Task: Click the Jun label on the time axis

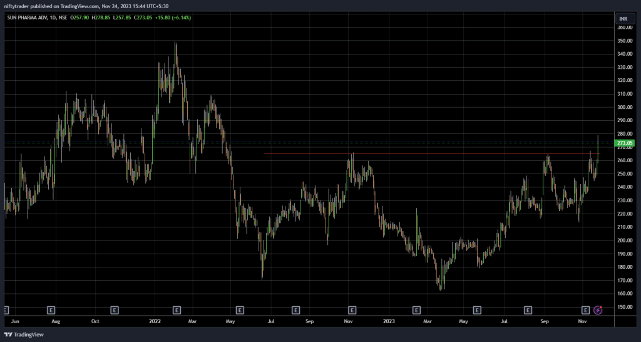Action: 16,321
